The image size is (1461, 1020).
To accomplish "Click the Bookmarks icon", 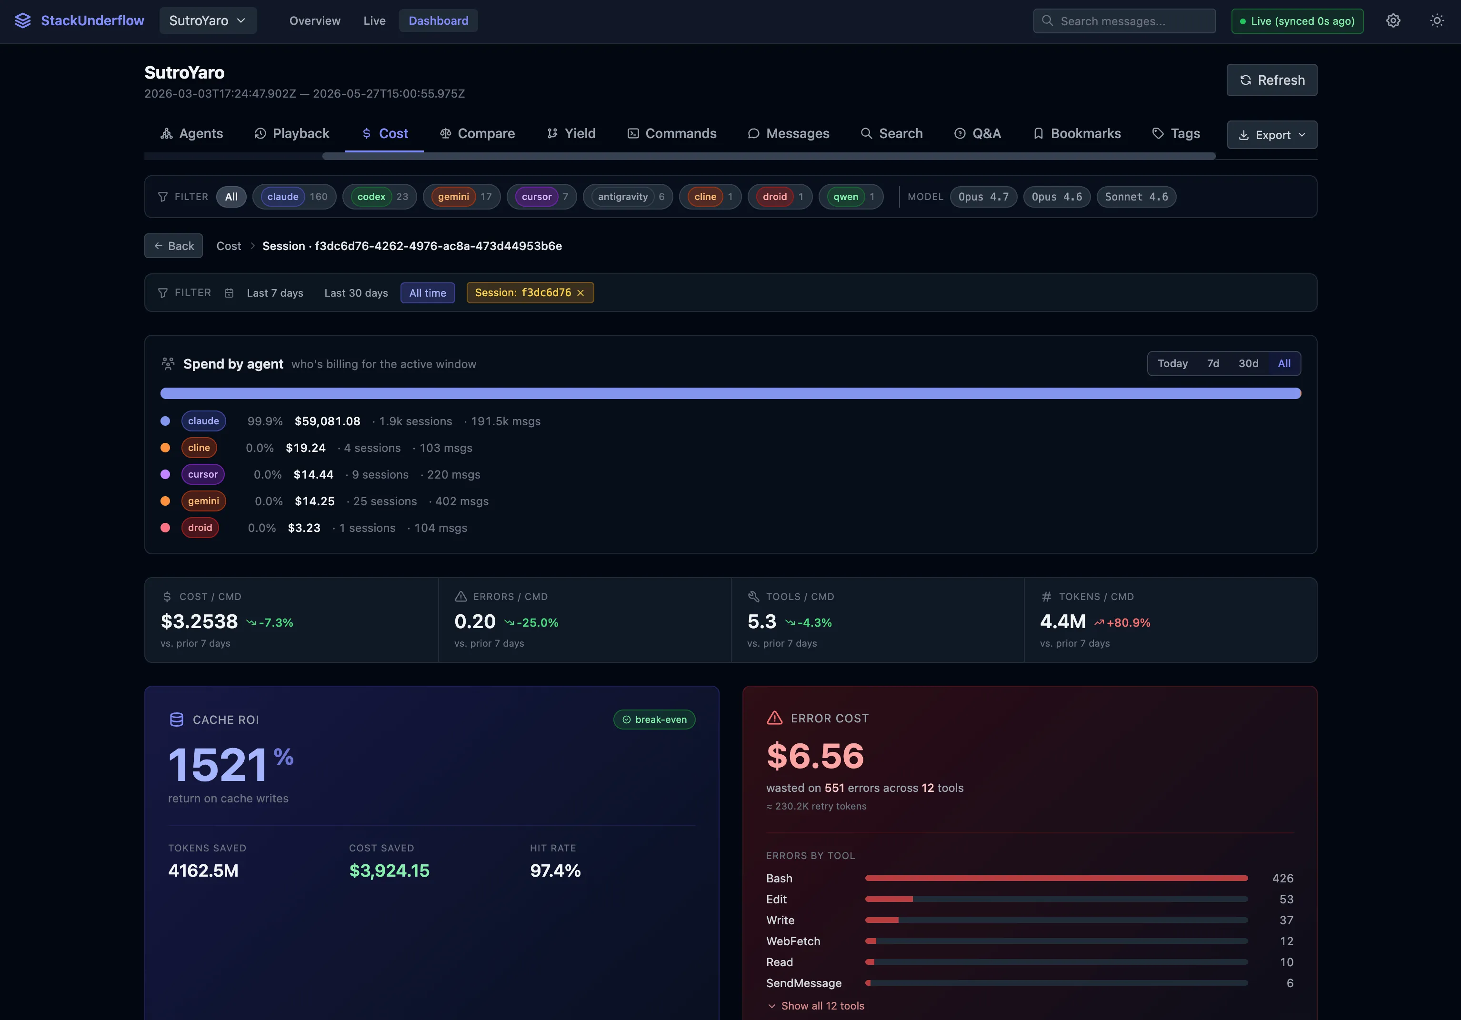I will (x=1039, y=134).
